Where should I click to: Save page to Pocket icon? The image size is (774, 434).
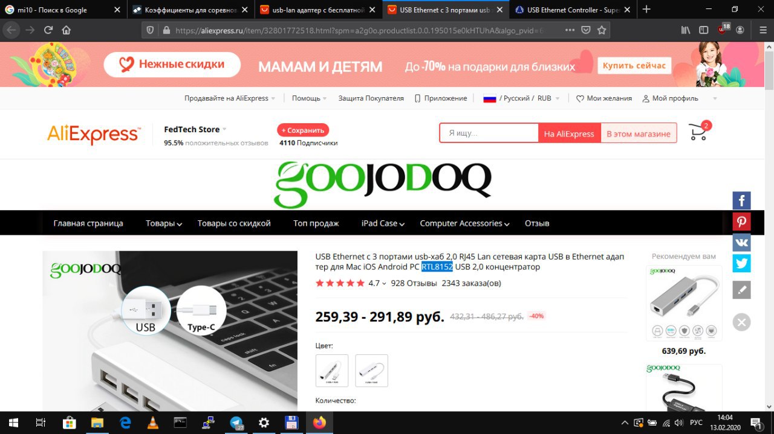(x=586, y=30)
